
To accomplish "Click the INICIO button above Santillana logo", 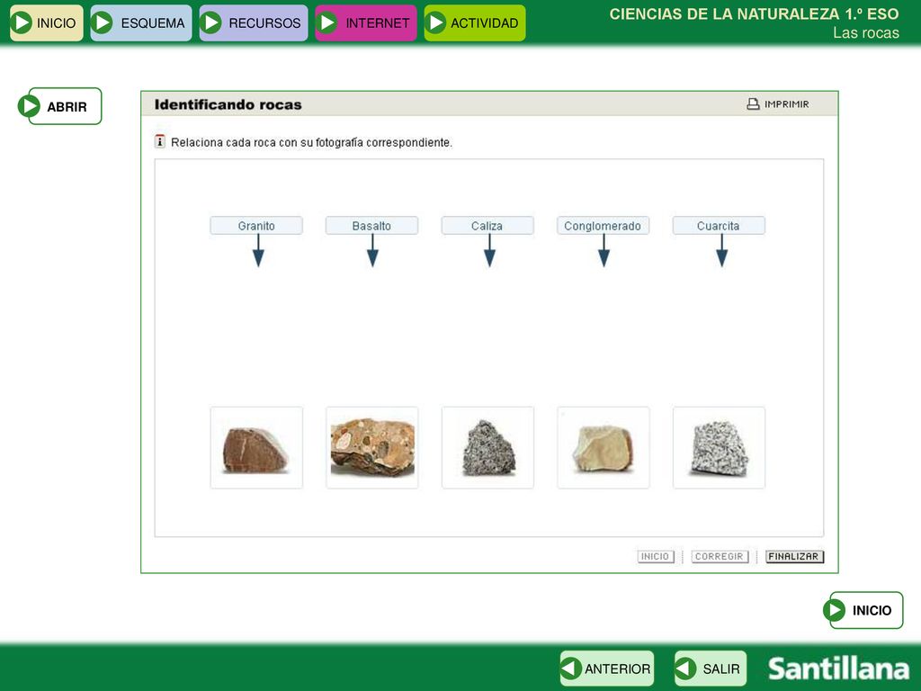I will [863, 610].
